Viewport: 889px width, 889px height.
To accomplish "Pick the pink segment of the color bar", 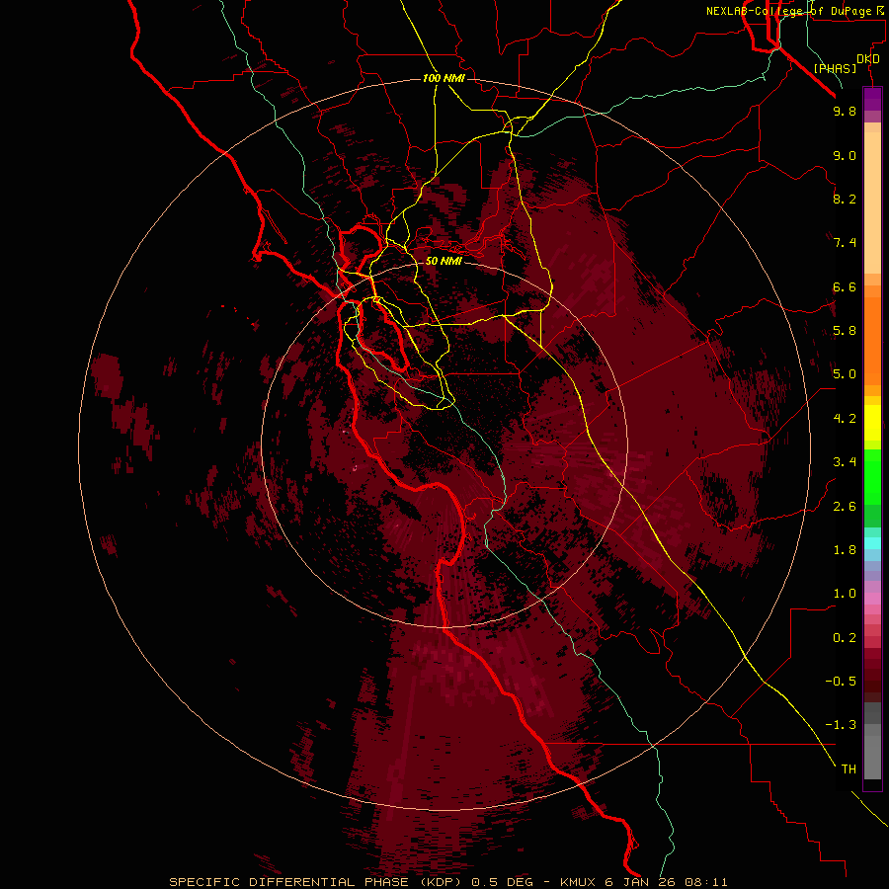I will (872, 599).
